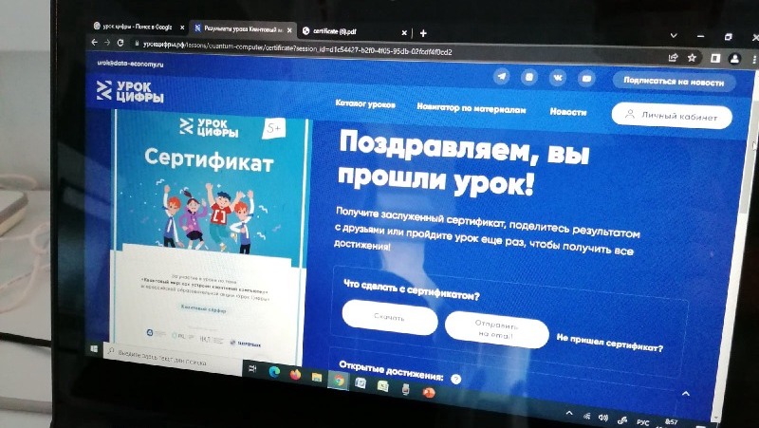This screenshot has width=759, height=428.
Task: Open the second round social icon after Telegram
Action: tap(530, 77)
